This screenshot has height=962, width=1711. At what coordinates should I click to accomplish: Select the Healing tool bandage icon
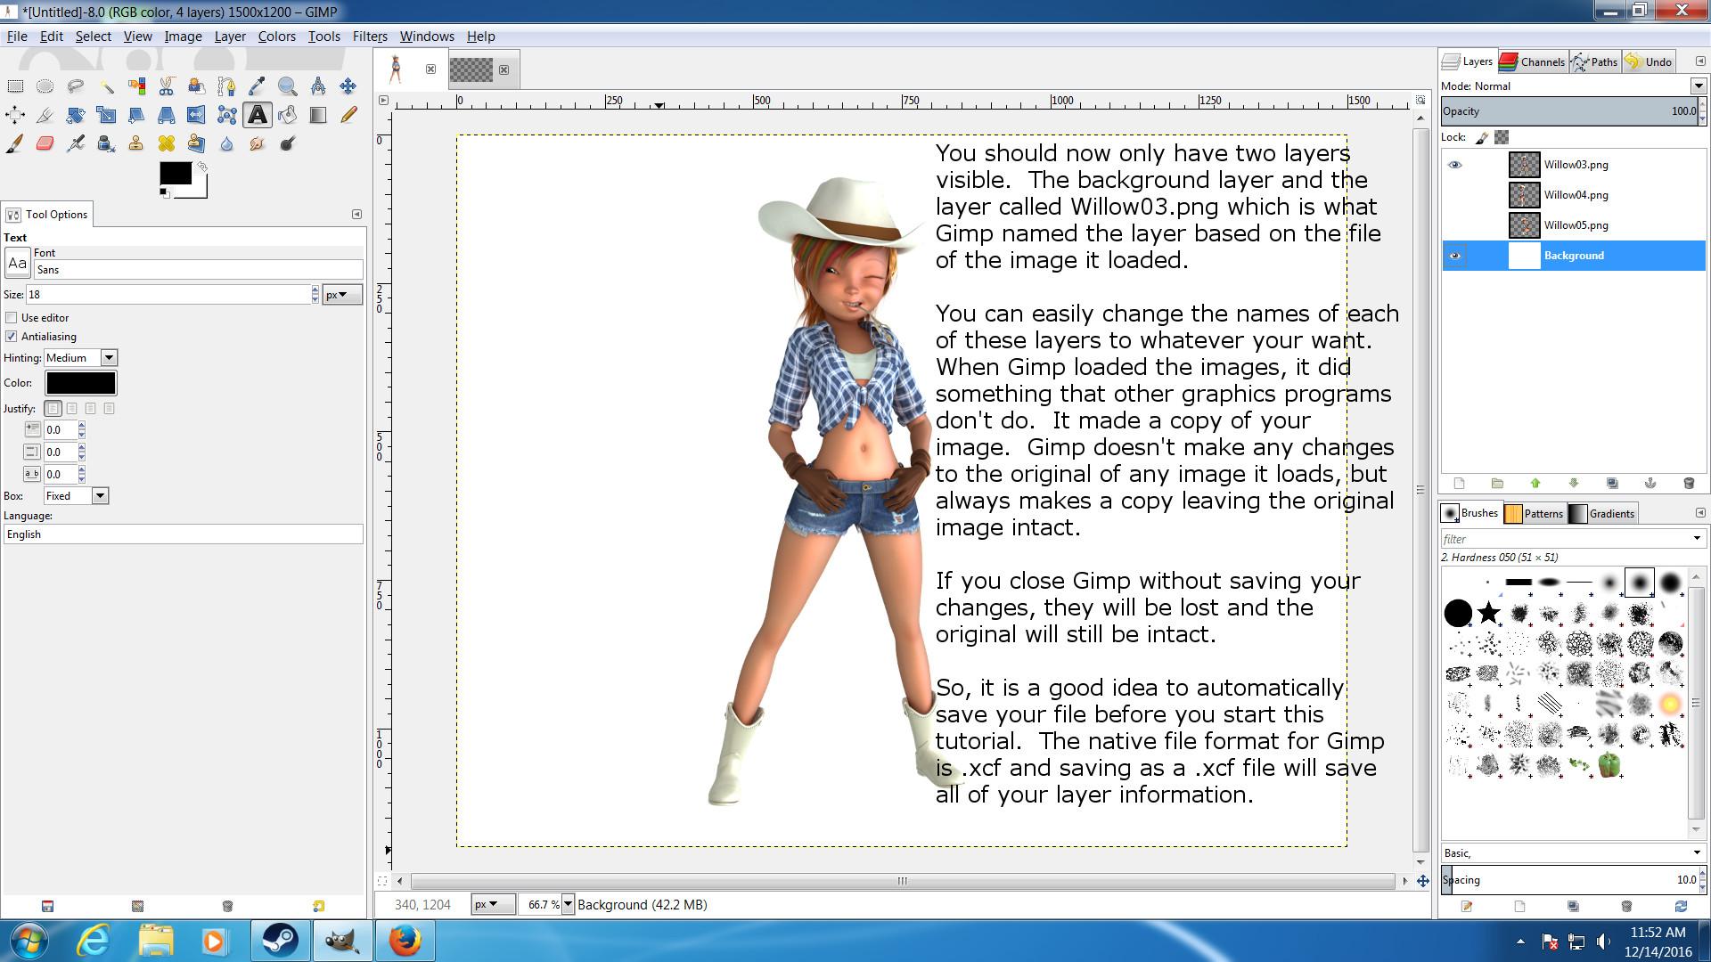tap(167, 143)
